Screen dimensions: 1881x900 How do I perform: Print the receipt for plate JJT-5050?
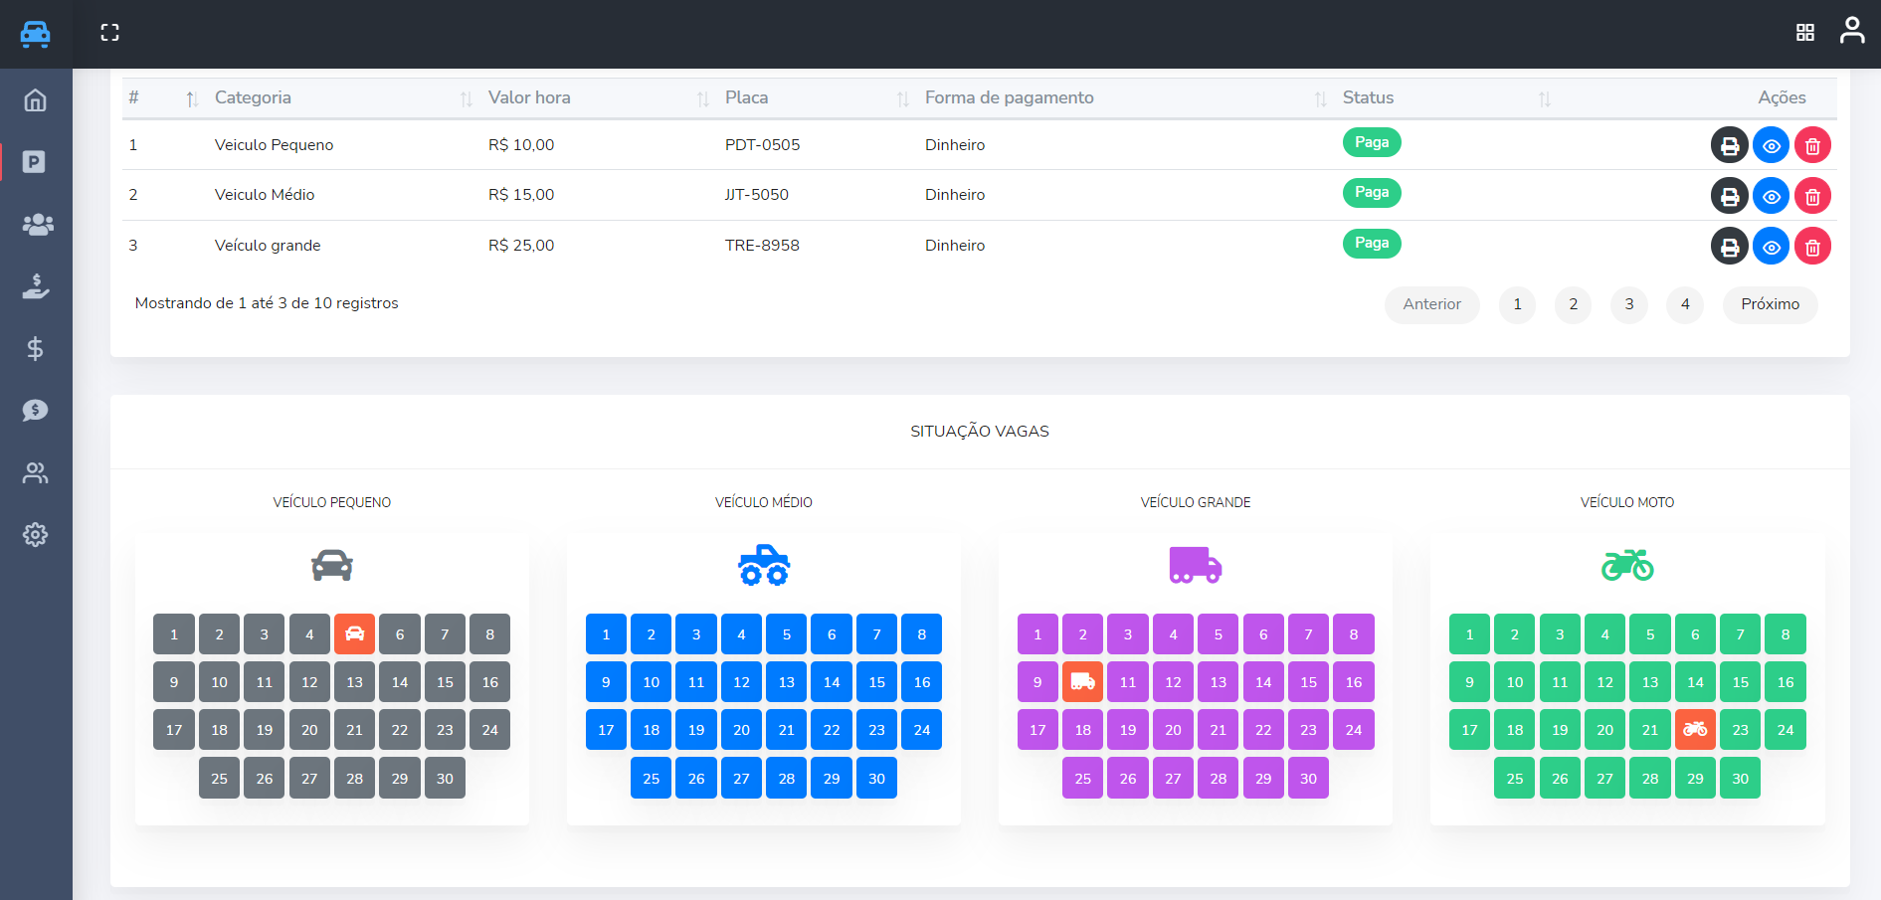coord(1729,196)
